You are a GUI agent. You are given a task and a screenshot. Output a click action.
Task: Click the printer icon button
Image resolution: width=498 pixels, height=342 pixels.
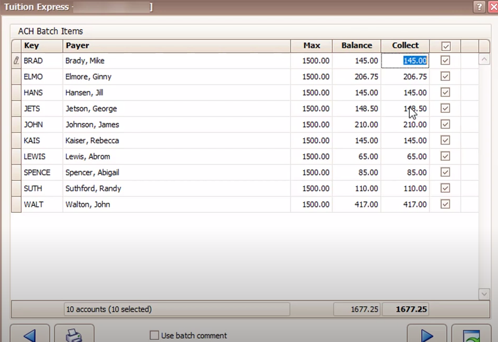pyautogui.click(x=74, y=334)
